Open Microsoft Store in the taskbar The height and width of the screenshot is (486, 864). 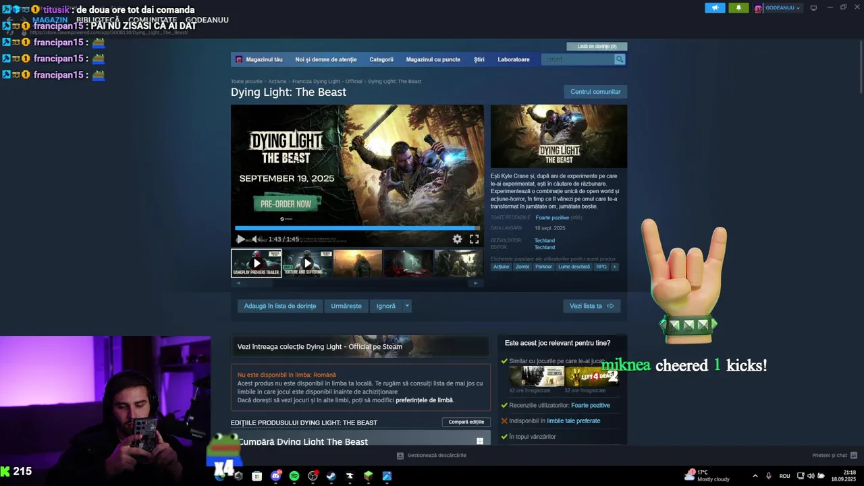pyautogui.click(x=257, y=476)
